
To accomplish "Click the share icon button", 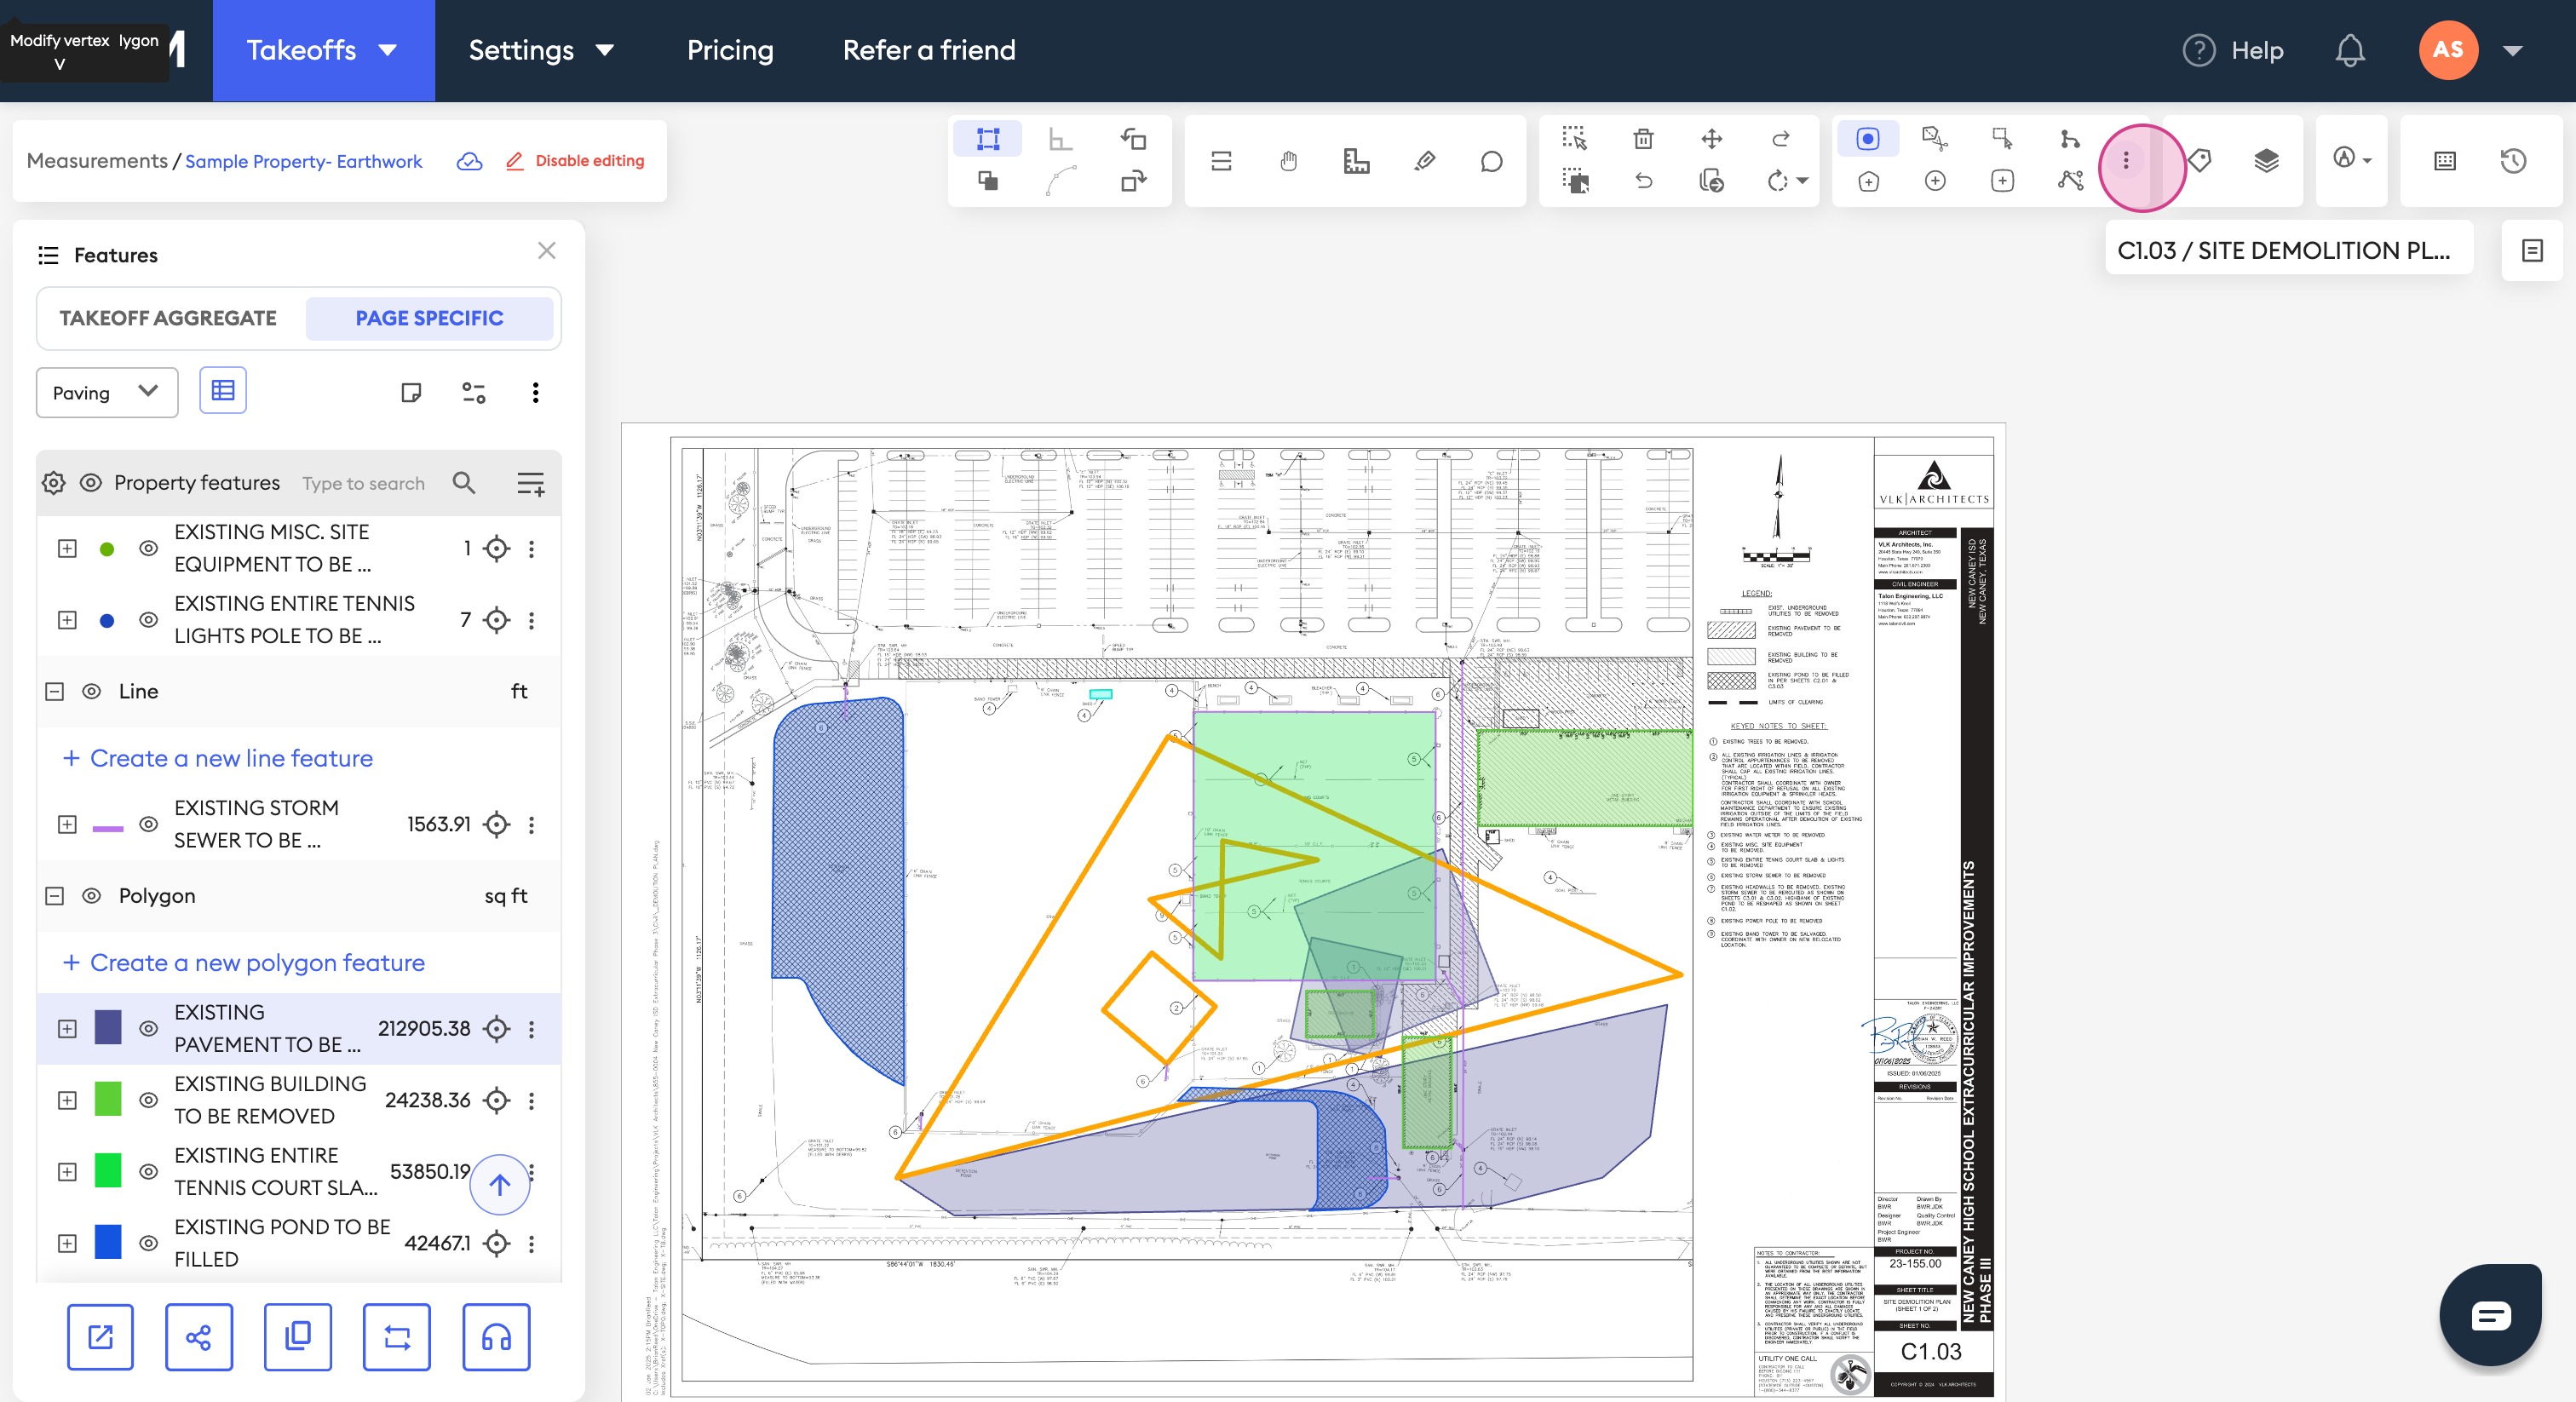I will pyautogui.click(x=198, y=1336).
